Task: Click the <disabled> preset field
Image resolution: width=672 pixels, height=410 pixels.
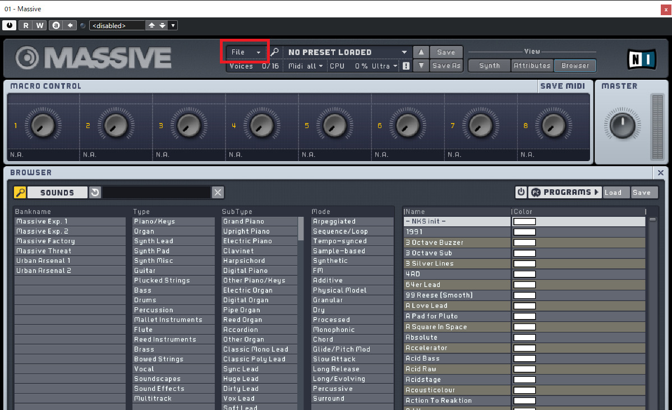Action: [117, 25]
